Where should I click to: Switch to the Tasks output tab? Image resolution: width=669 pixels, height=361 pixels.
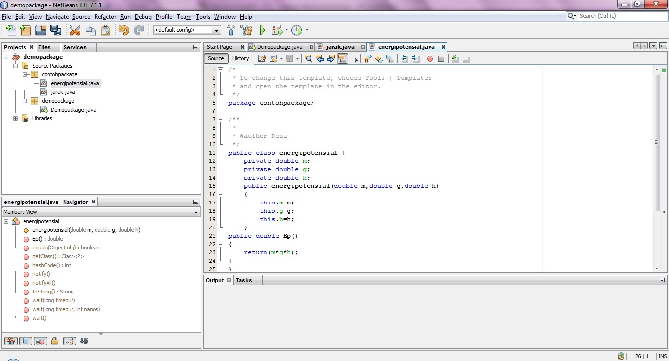click(243, 280)
